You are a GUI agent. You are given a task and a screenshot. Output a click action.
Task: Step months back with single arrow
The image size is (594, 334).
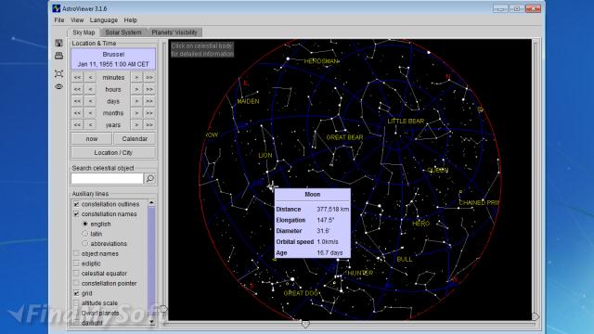tap(90, 113)
